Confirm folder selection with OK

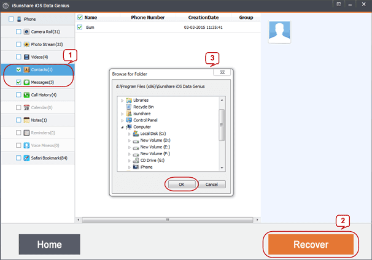tap(182, 184)
